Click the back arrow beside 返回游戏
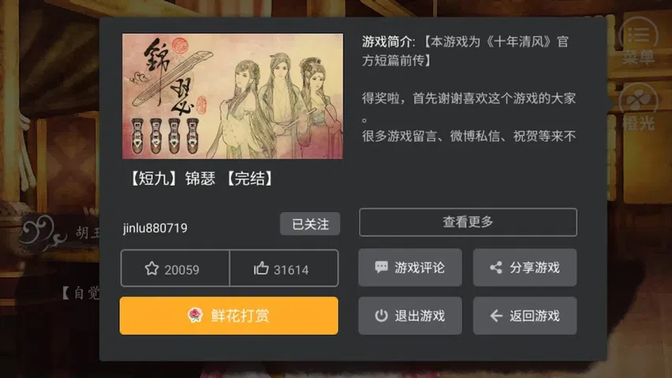The image size is (672, 378). (x=496, y=316)
